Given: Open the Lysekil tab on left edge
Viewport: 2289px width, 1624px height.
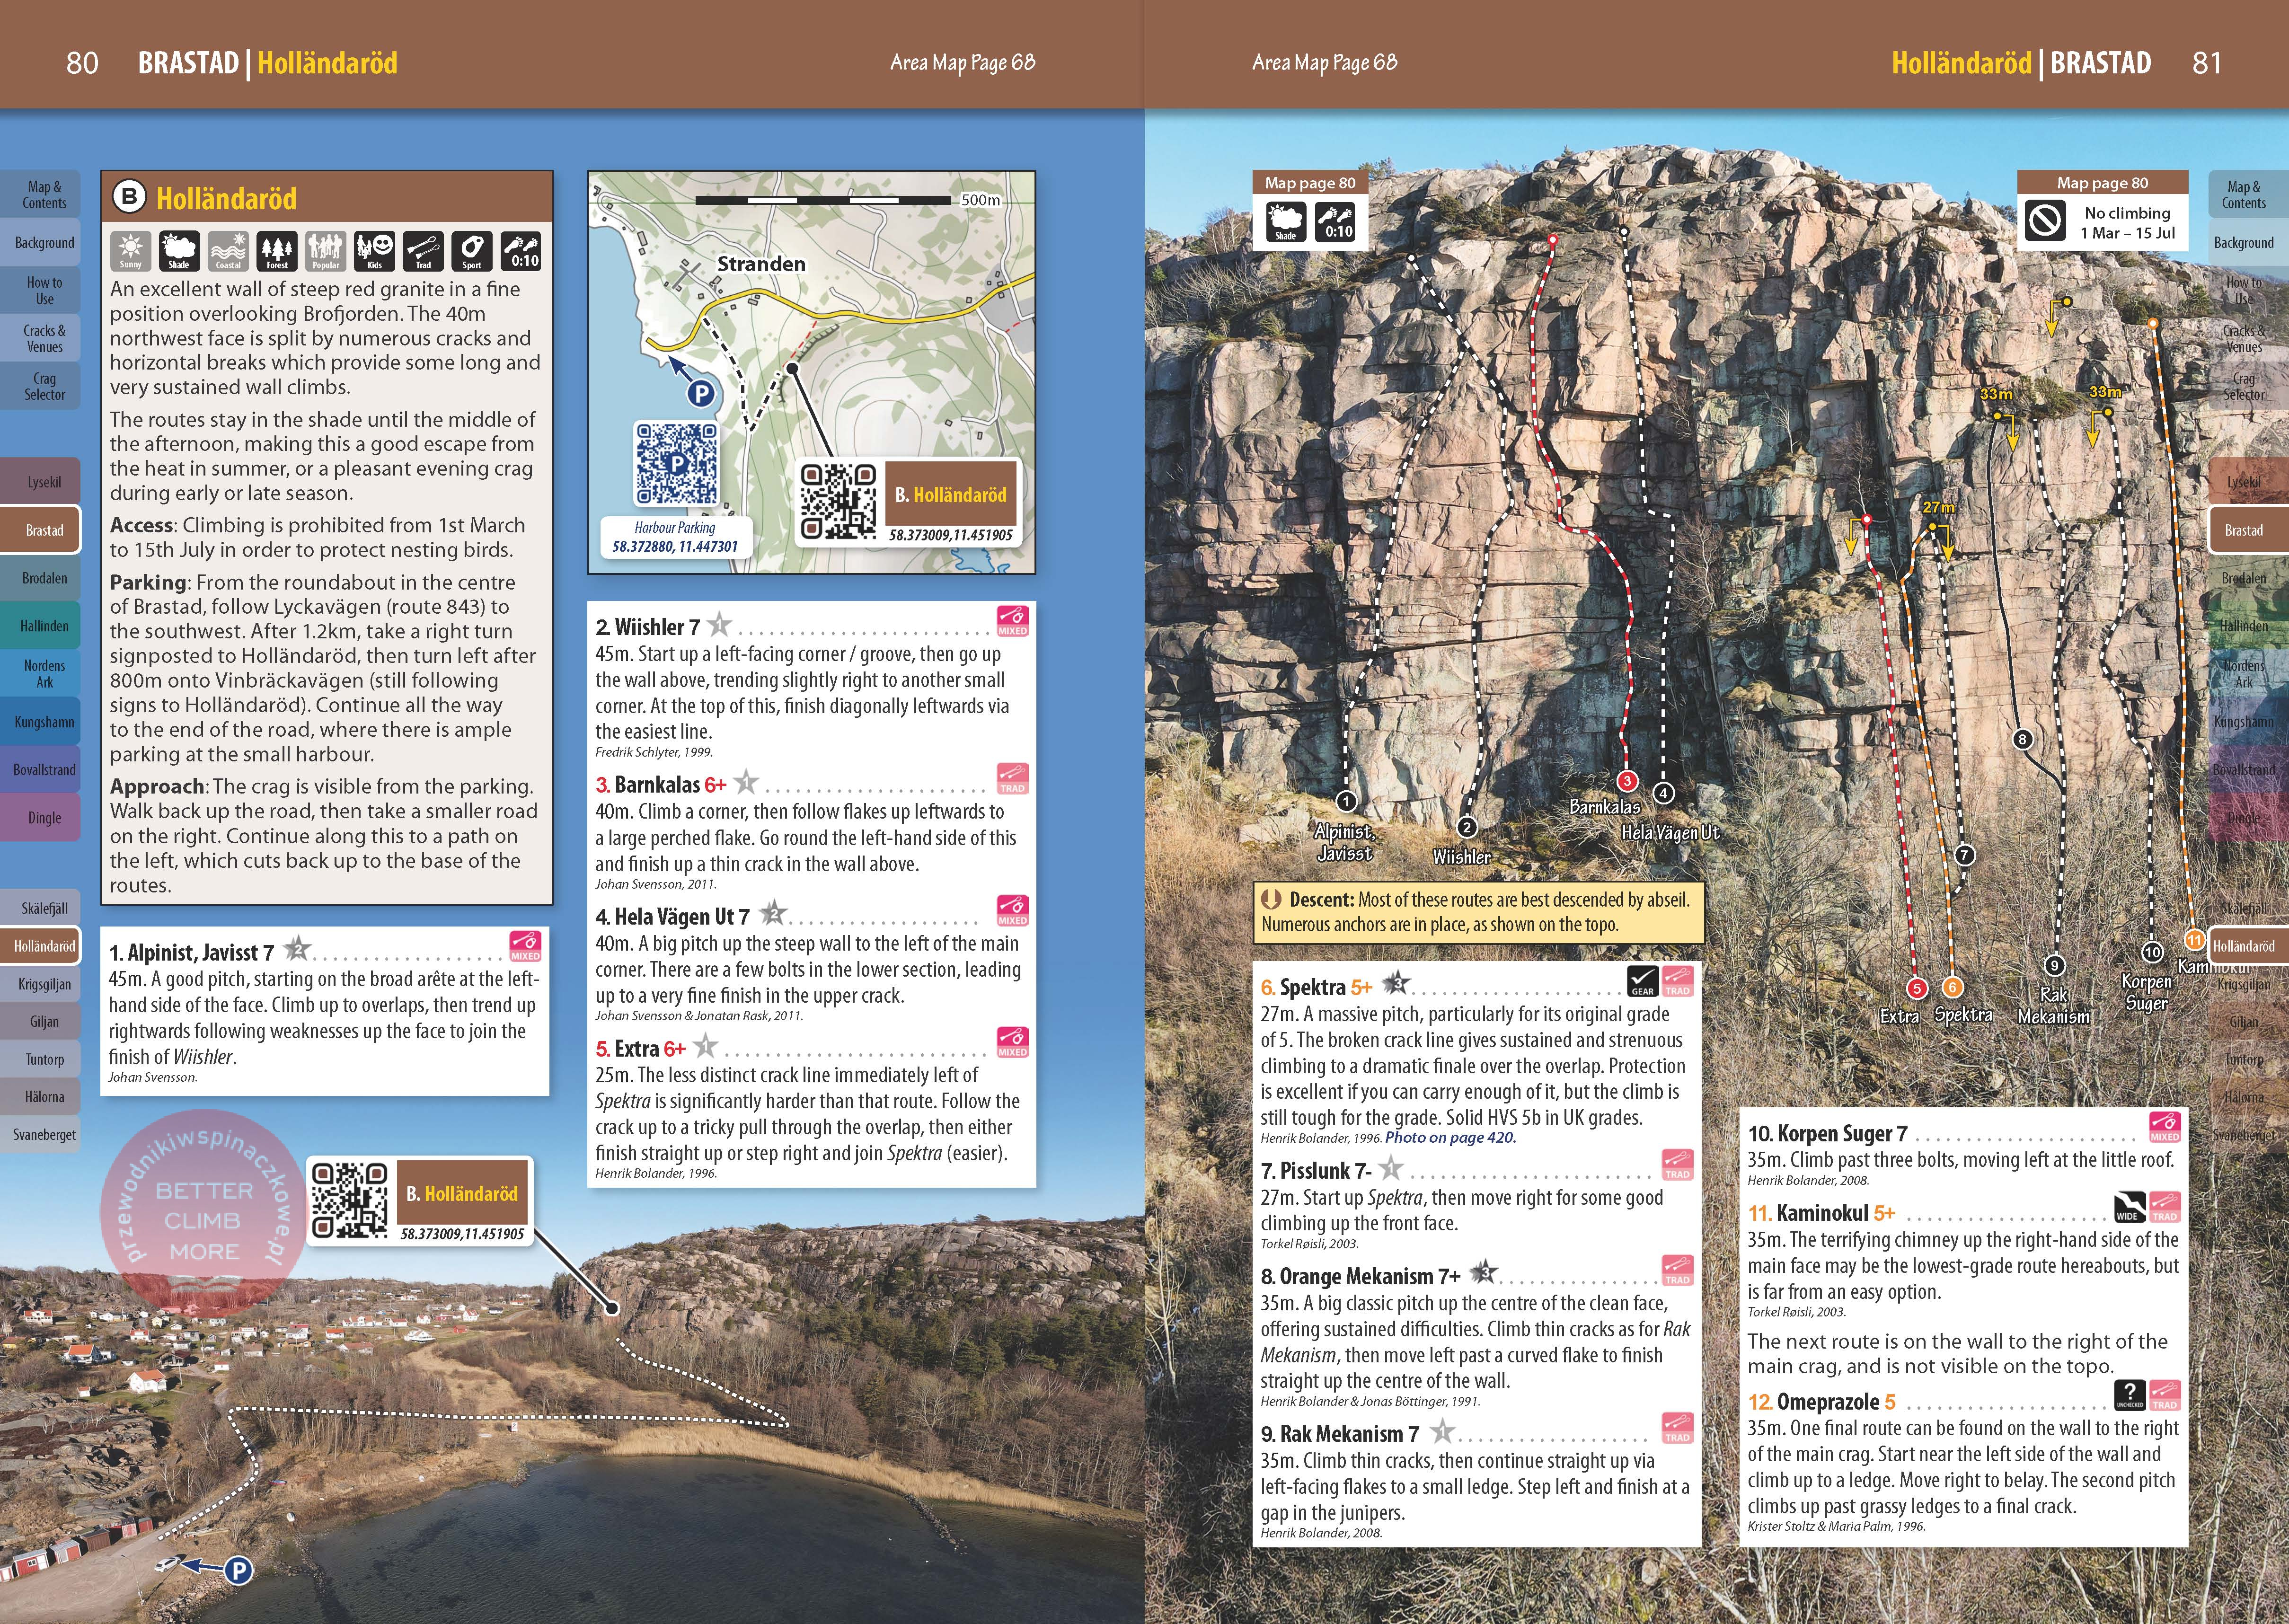Looking at the screenshot, I should click(43, 482).
